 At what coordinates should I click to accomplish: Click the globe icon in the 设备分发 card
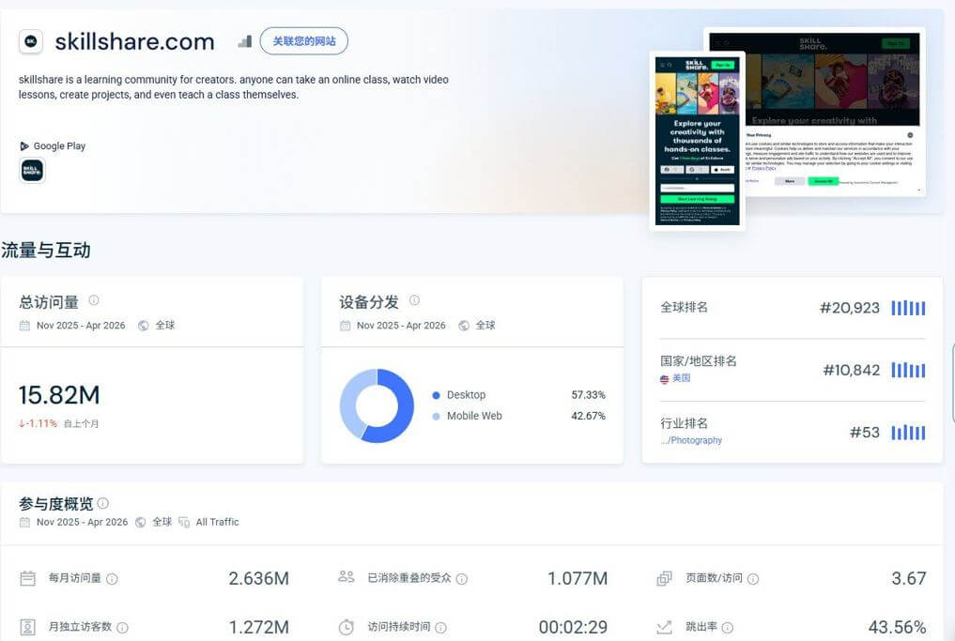click(x=464, y=326)
